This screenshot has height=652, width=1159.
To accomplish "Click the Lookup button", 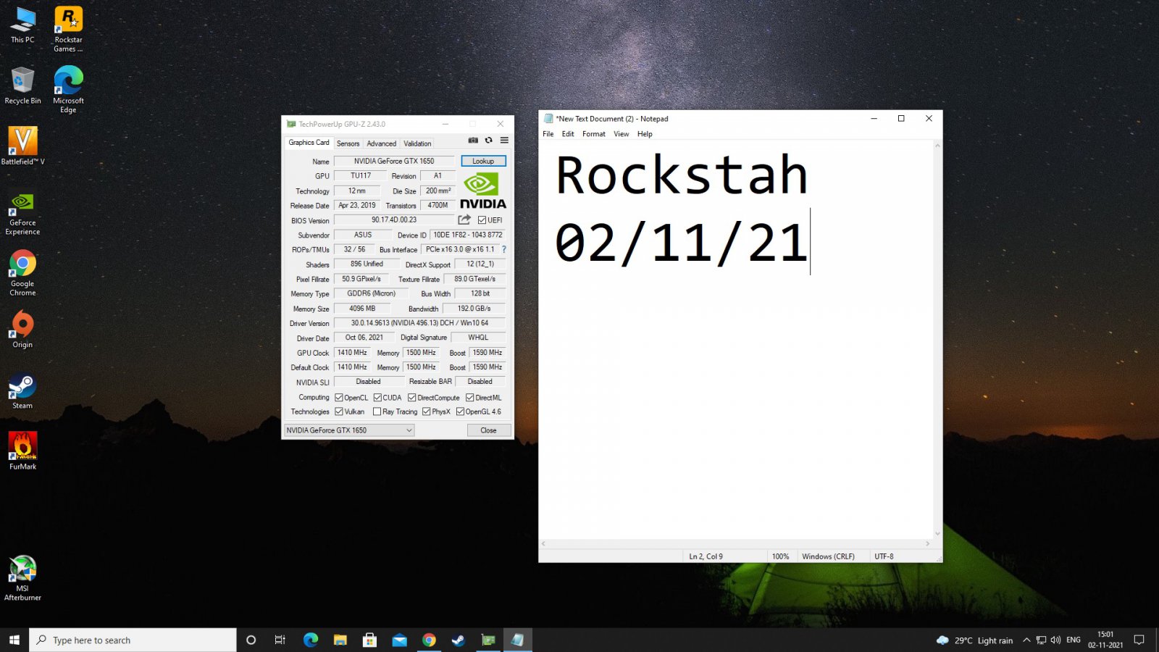I will (x=483, y=161).
